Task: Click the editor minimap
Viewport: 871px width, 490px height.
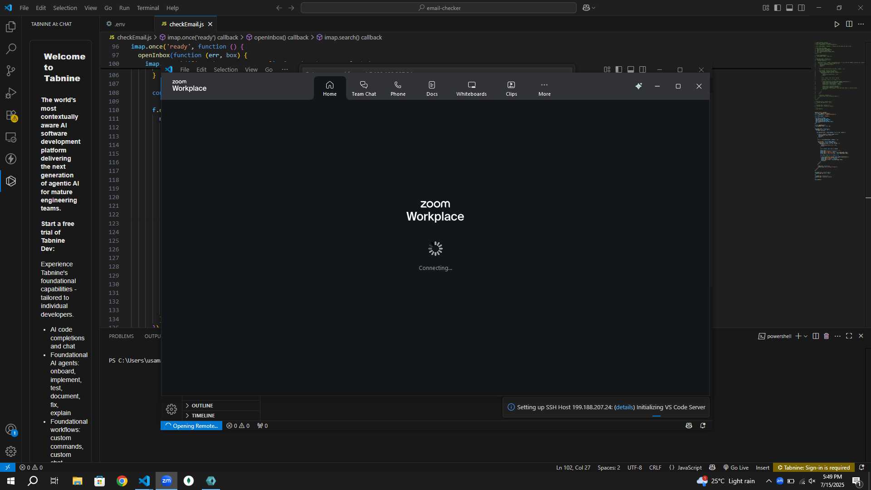Action: pos(838,111)
